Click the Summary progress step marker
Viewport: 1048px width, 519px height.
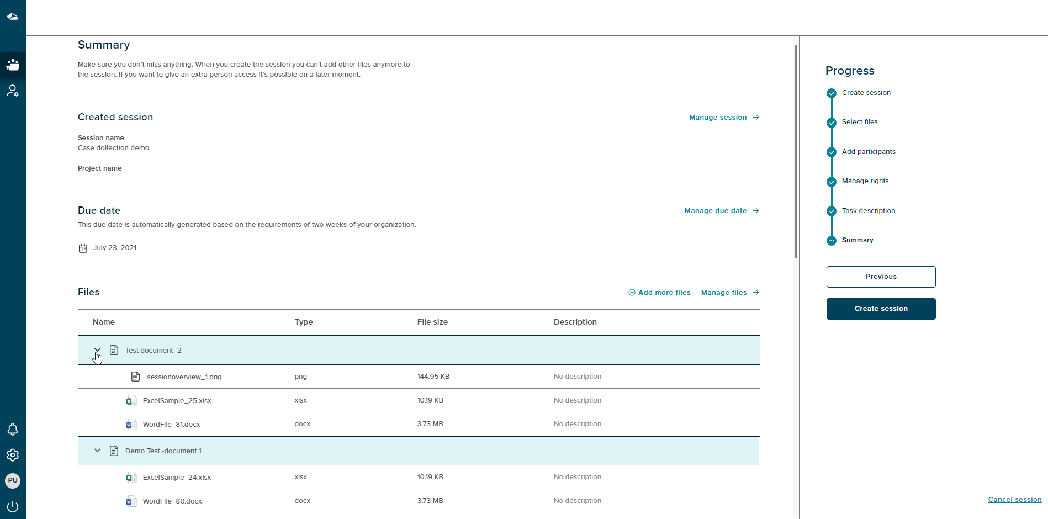(832, 240)
